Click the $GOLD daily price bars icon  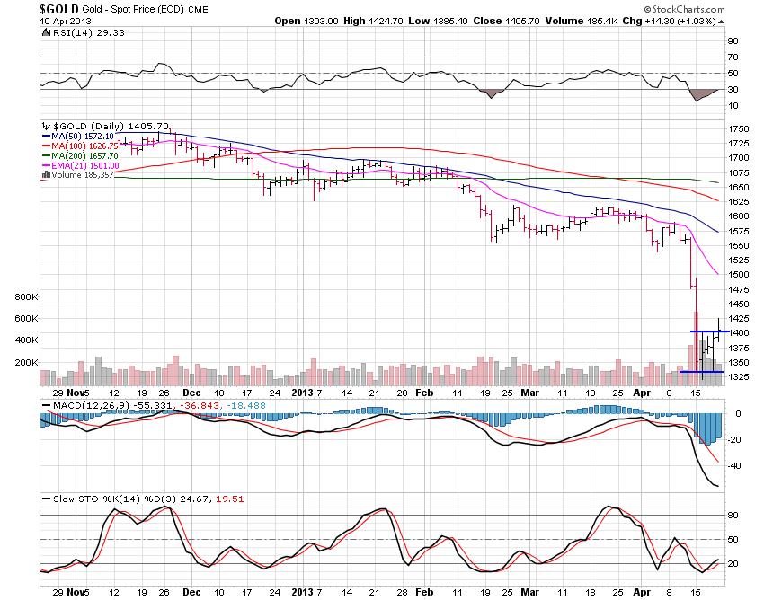click(x=45, y=126)
